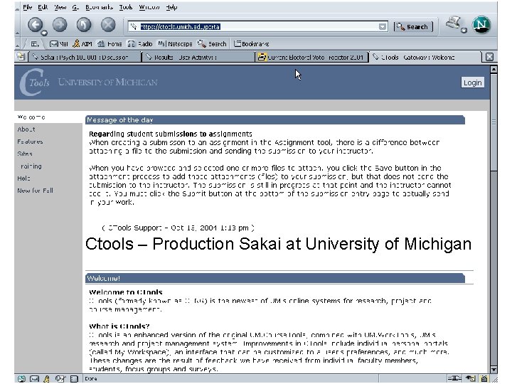Click the Home toolbar shortcut
This screenshot has width=512, height=384.
110,44
